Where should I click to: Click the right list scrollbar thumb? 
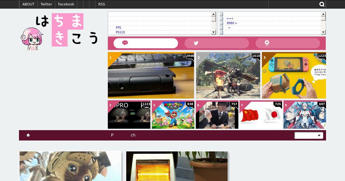323,18
